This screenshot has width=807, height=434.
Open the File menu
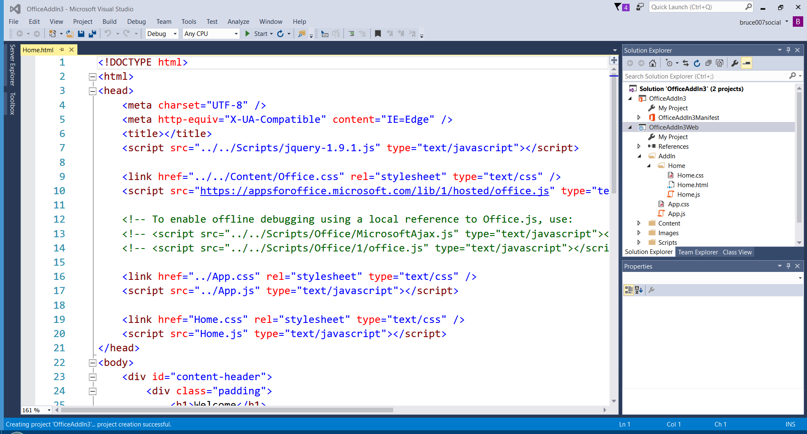pos(13,22)
